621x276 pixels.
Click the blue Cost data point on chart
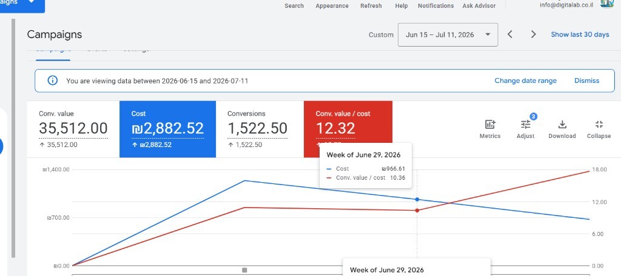pos(417,200)
